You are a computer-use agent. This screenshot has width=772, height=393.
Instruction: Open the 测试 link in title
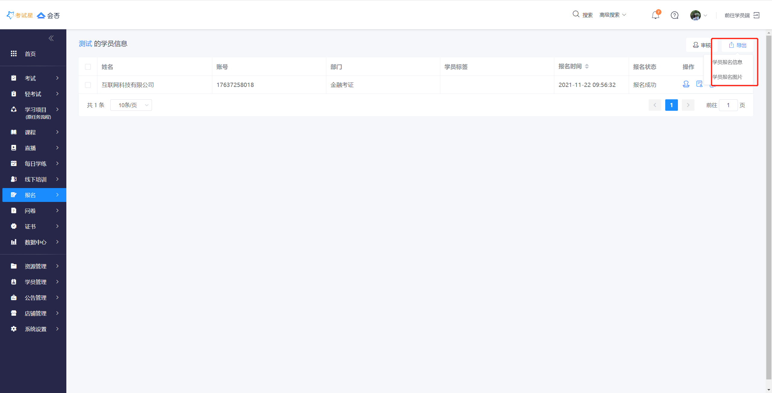pos(85,44)
